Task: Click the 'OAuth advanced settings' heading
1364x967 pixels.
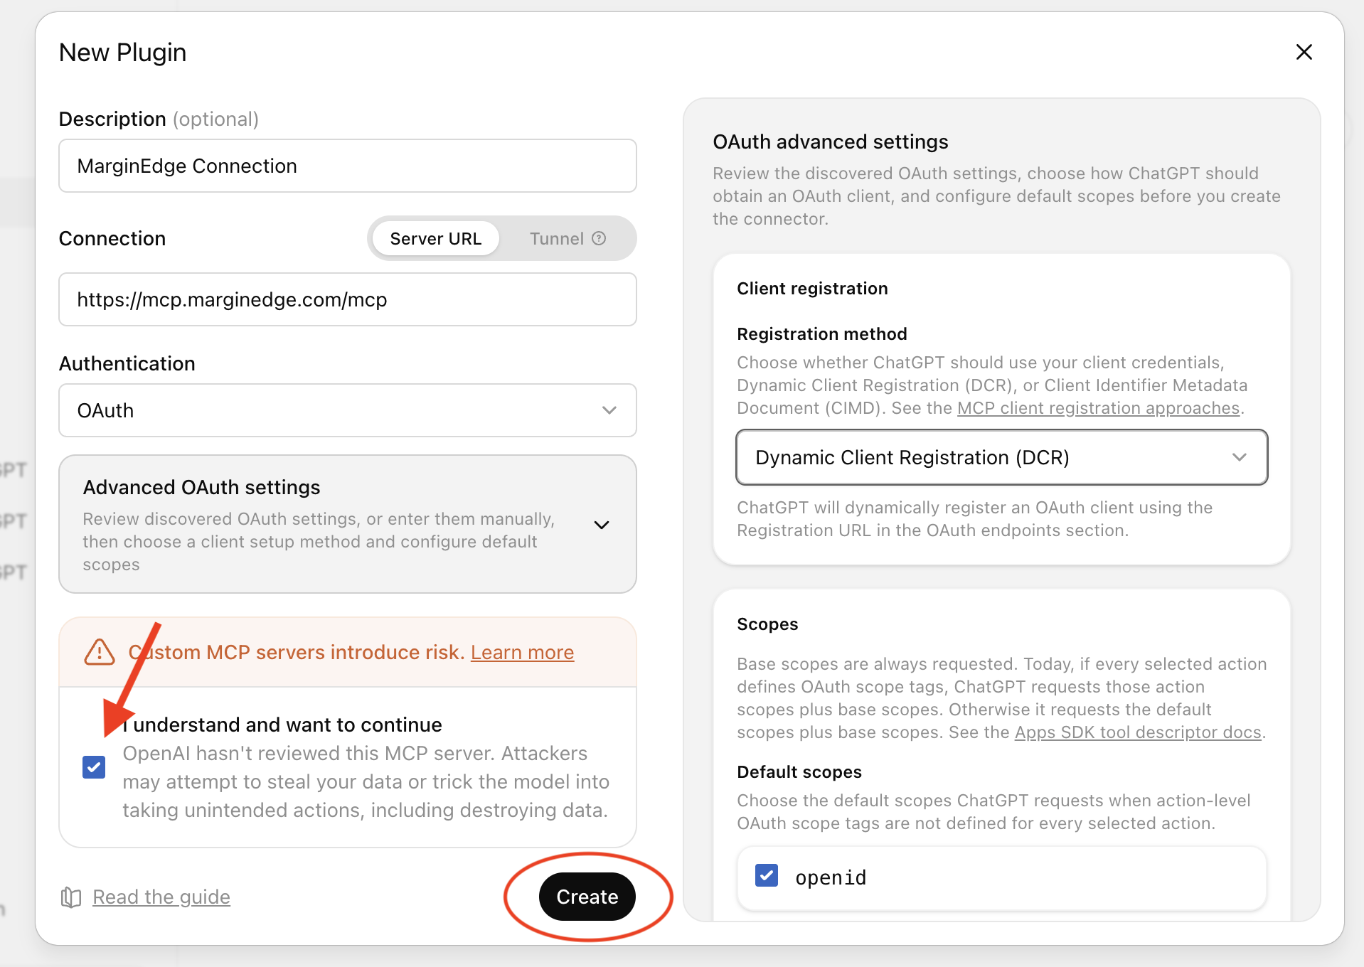Action: point(831,141)
